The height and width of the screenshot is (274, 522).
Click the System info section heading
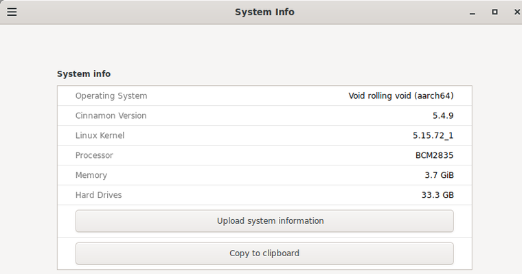(84, 74)
